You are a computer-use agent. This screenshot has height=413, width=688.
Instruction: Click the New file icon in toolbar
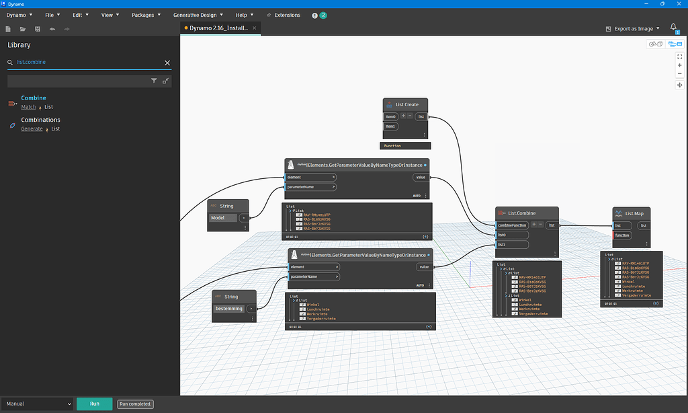click(8, 29)
